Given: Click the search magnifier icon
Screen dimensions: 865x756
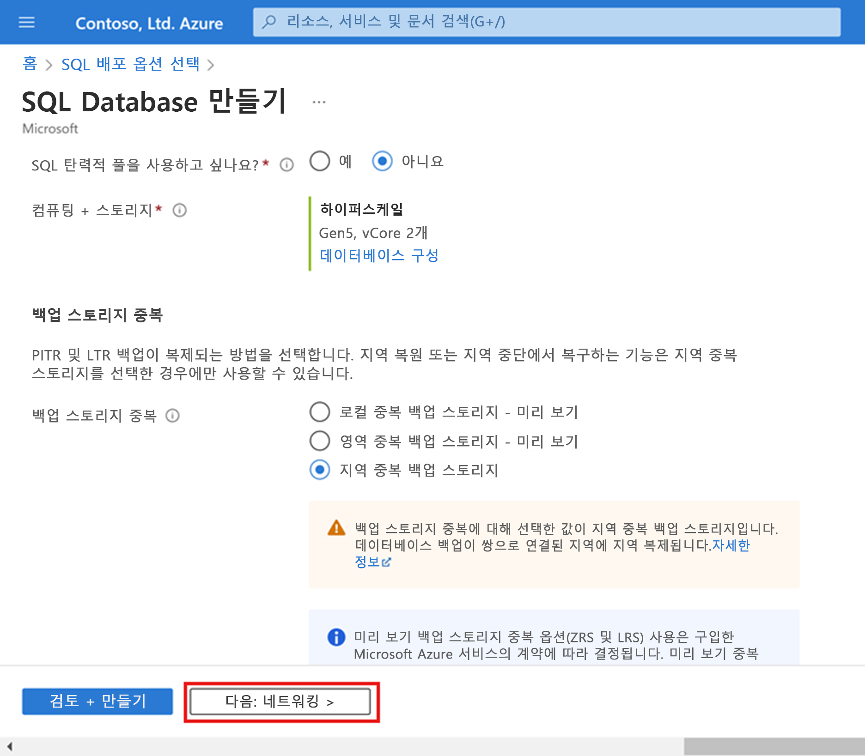Looking at the screenshot, I should (x=269, y=22).
